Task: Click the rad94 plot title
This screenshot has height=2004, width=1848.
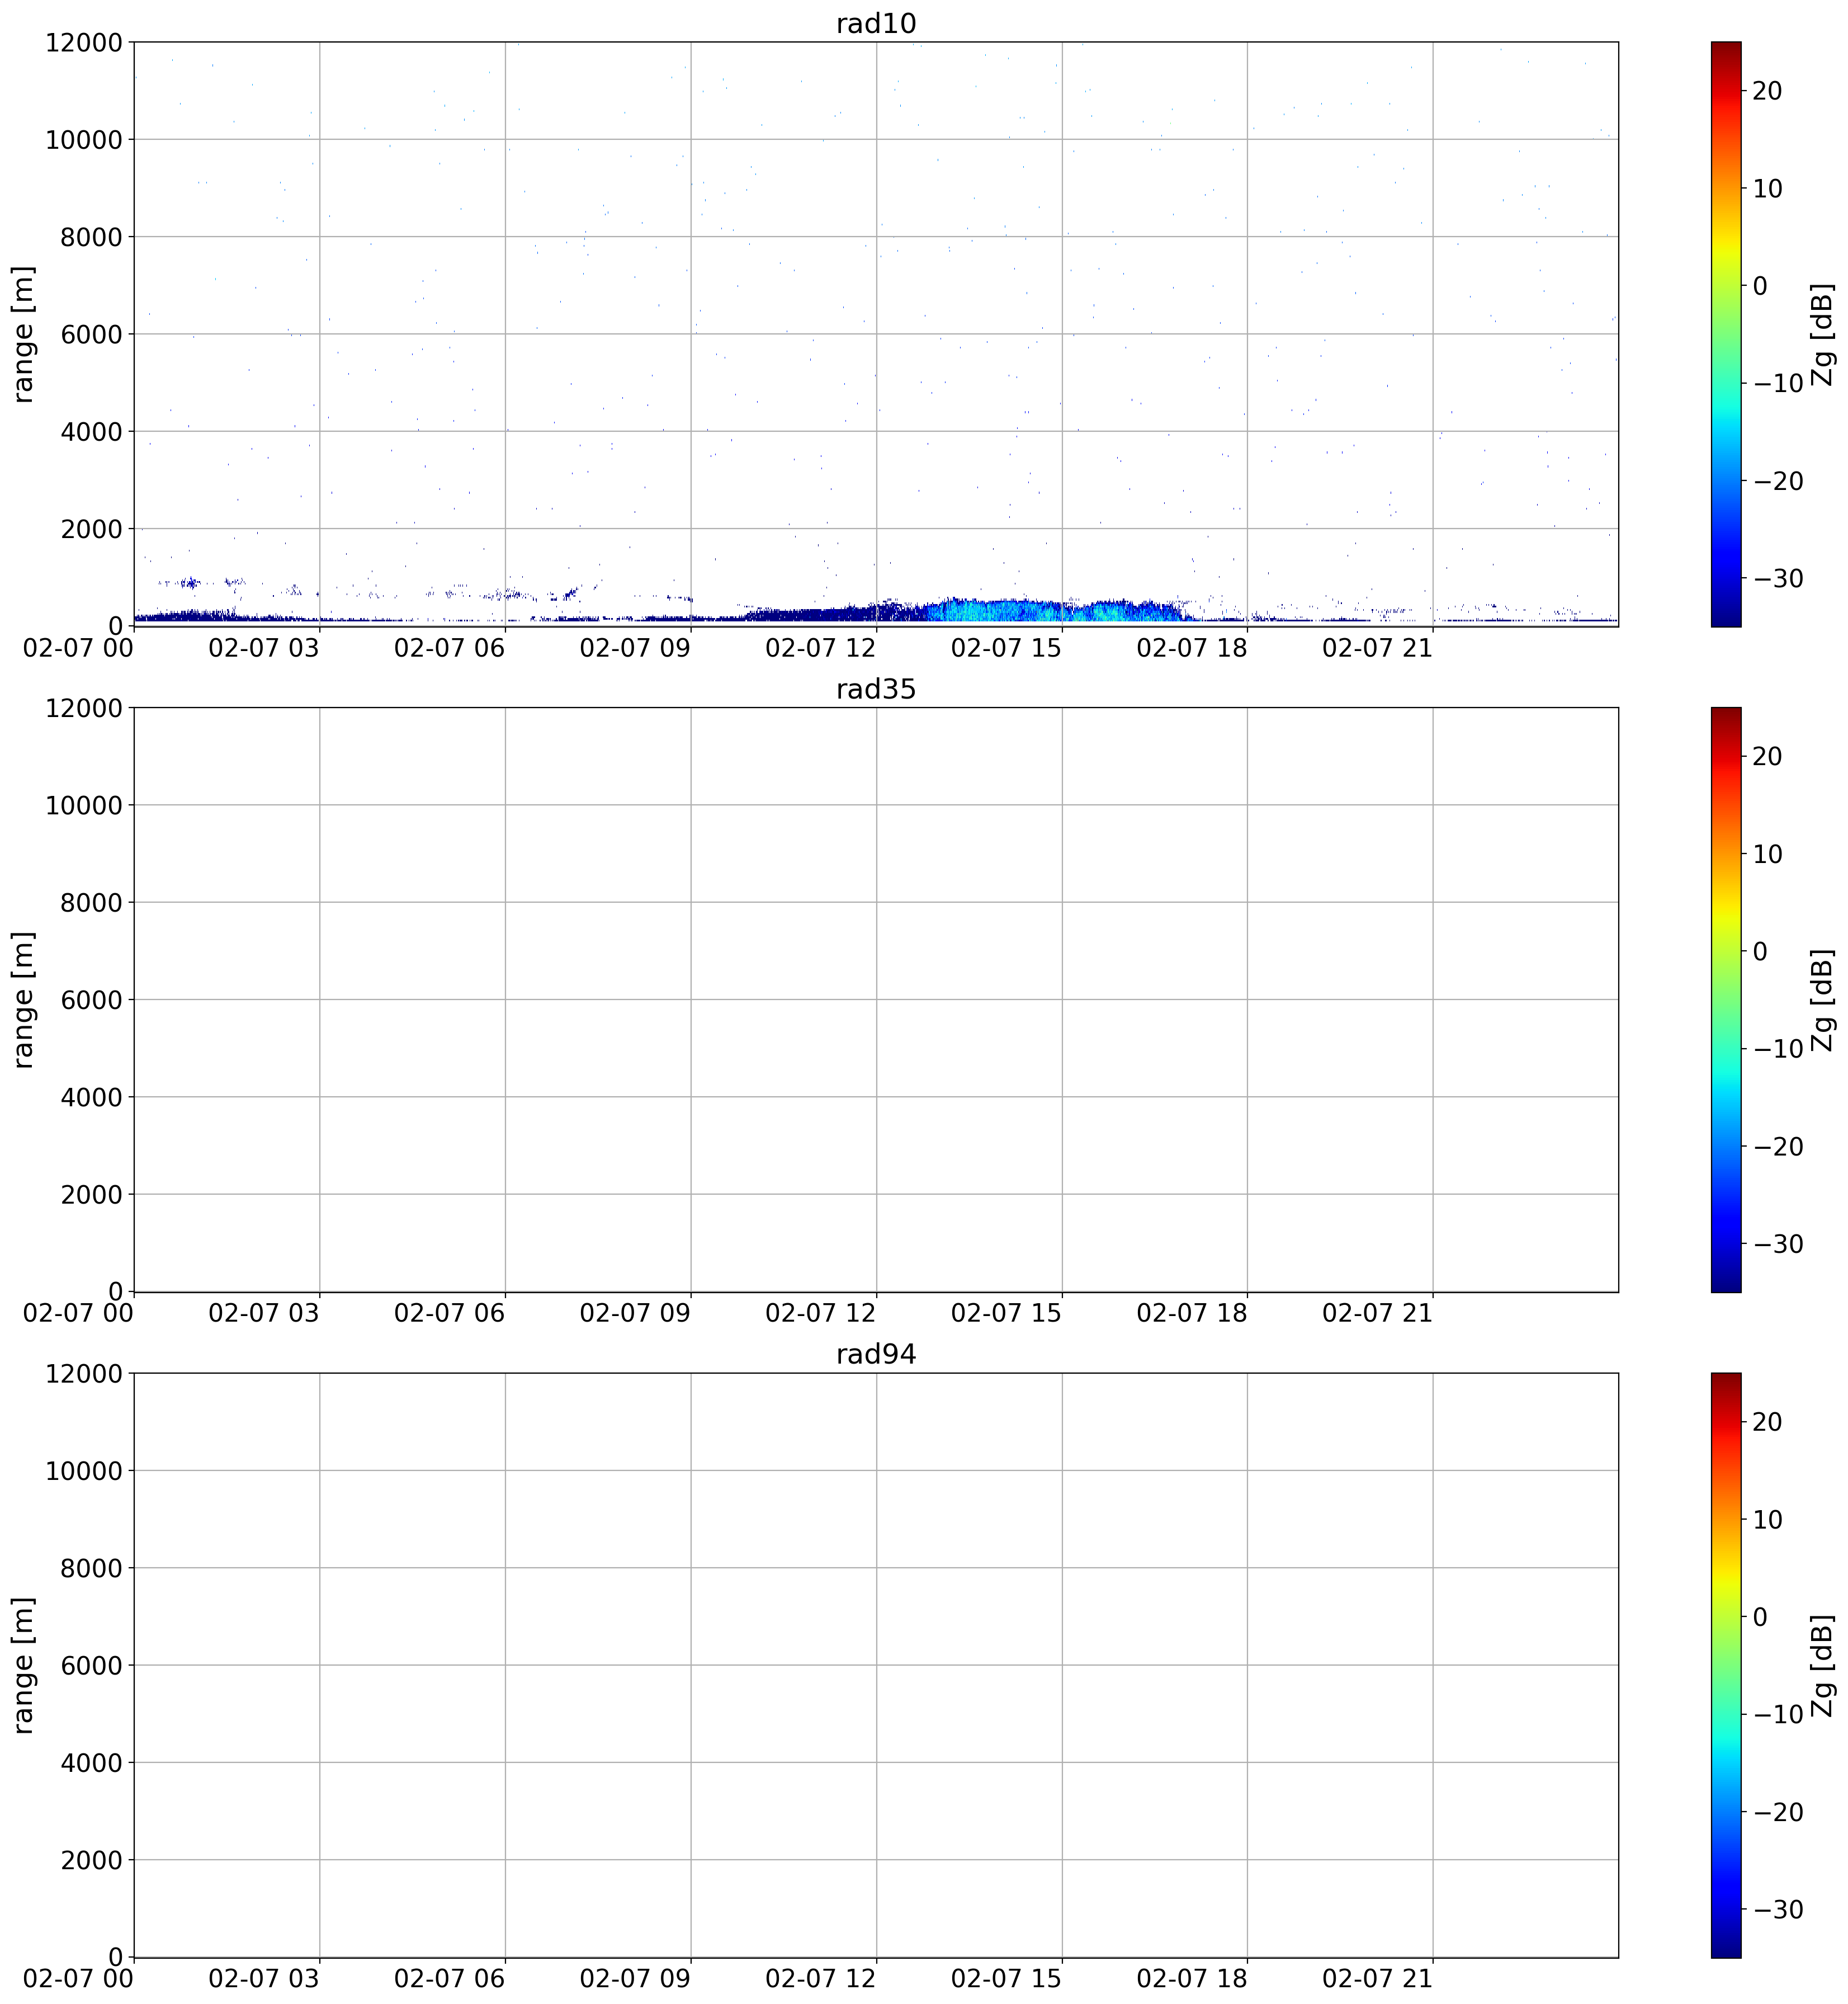Action: (x=876, y=1355)
